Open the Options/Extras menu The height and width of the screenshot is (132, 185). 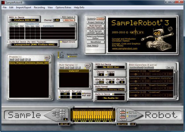[x=63, y=7]
